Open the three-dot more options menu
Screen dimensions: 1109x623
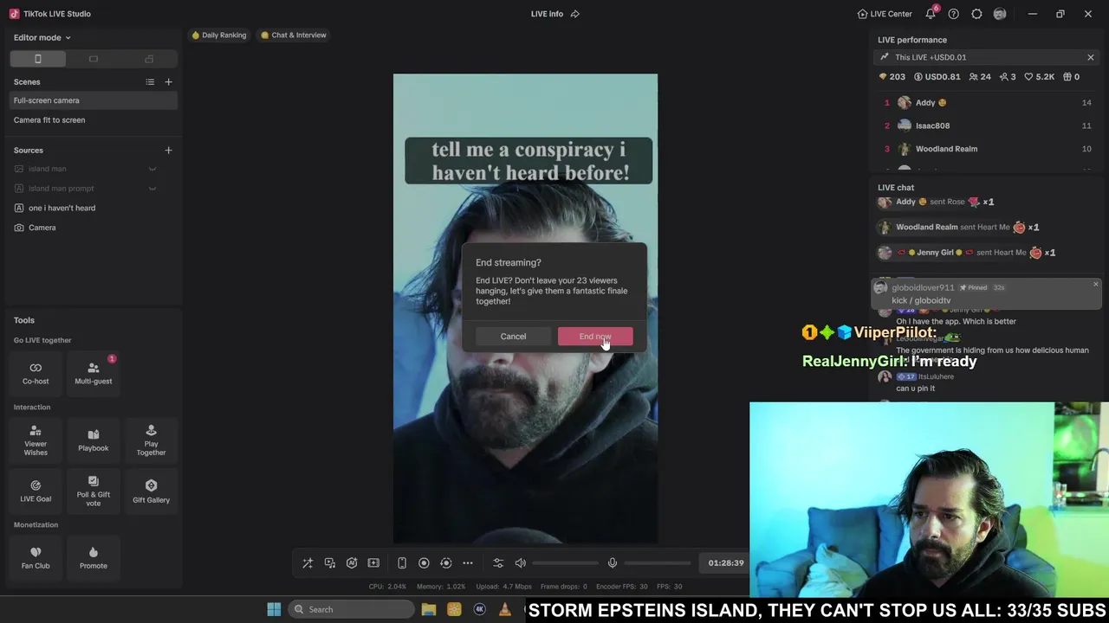(468, 563)
